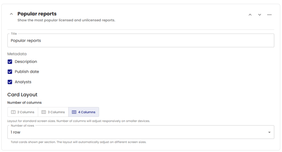
Task: Uncheck the Publish date checkbox
Action: (x=10, y=72)
